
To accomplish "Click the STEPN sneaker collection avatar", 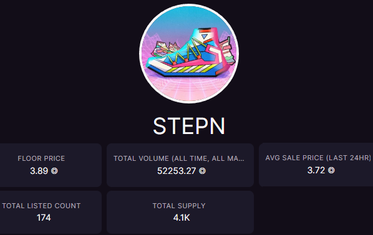I will click(x=189, y=54).
